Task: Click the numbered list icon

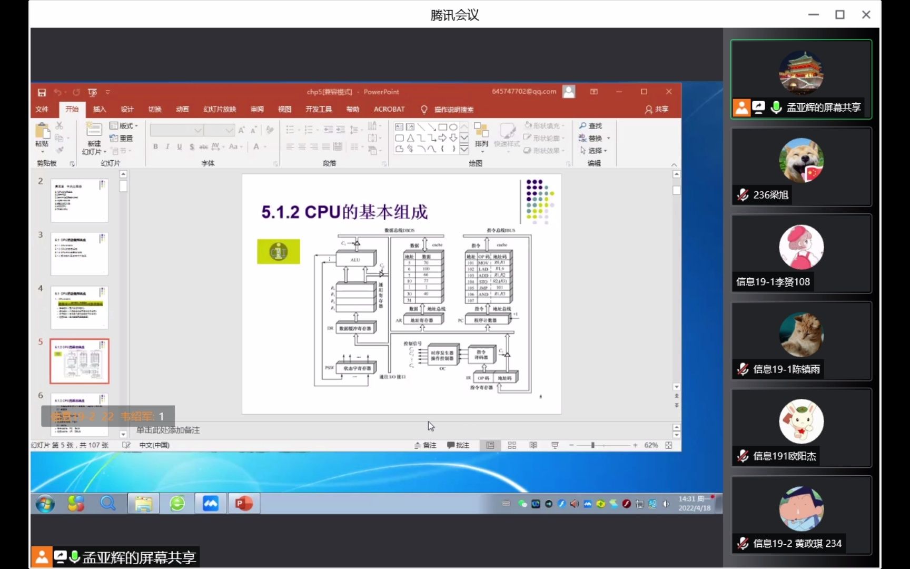Action: pos(309,130)
